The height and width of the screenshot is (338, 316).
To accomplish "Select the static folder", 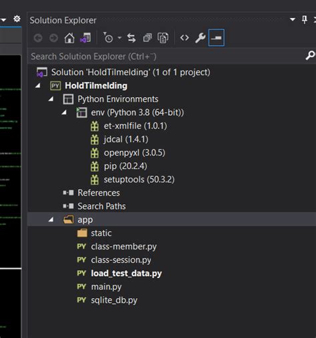I will [x=101, y=233].
